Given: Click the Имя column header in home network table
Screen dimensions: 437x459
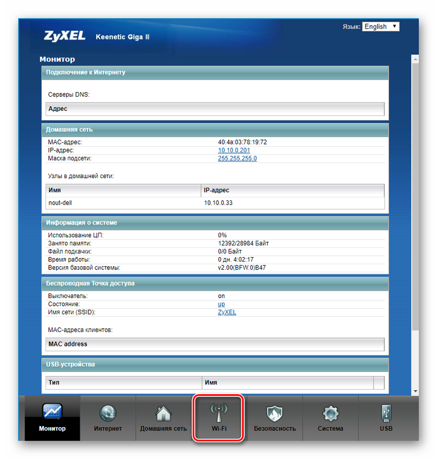Looking at the screenshot, I should tap(123, 191).
